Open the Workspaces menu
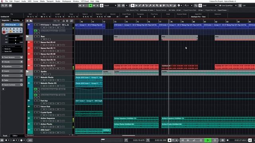 (67, 1)
